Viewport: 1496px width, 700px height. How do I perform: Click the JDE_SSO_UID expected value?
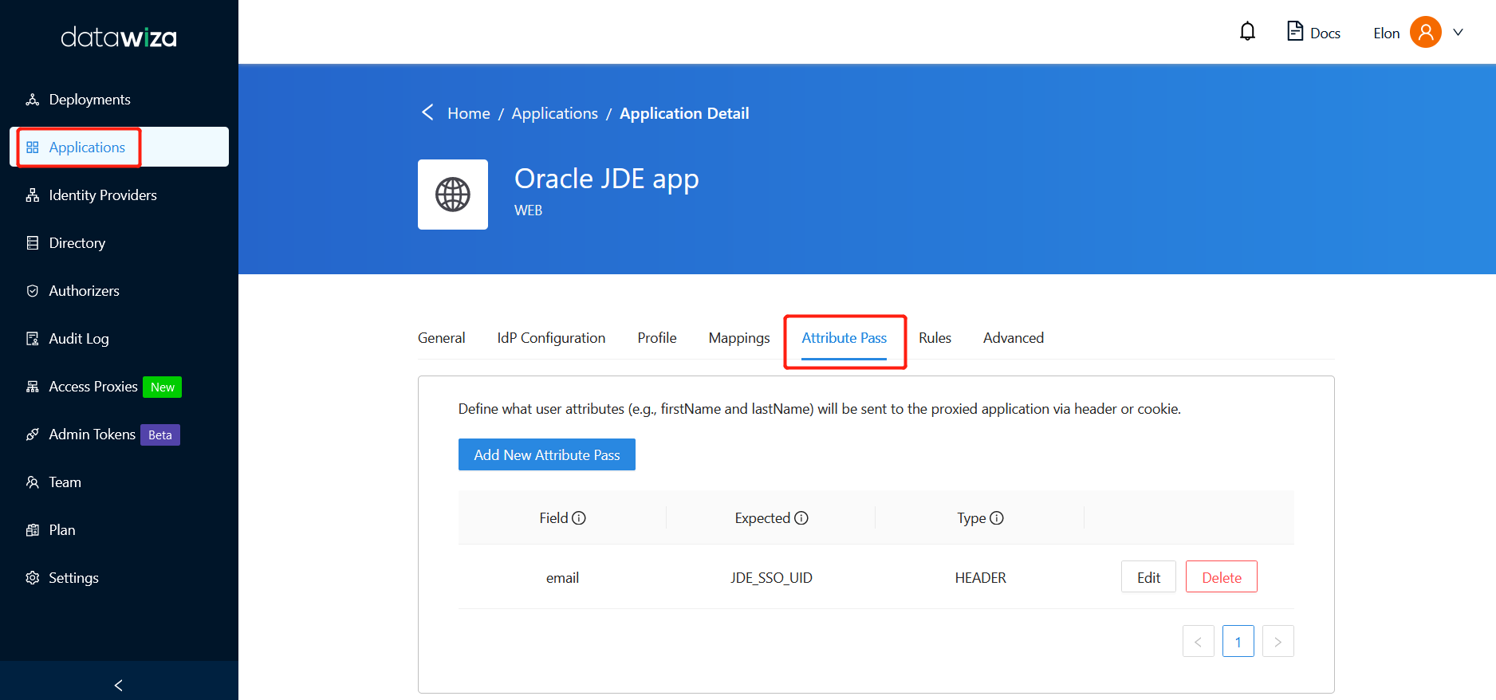[x=771, y=578]
